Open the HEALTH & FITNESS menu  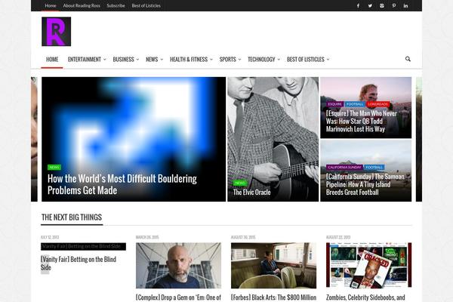[x=189, y=59]
